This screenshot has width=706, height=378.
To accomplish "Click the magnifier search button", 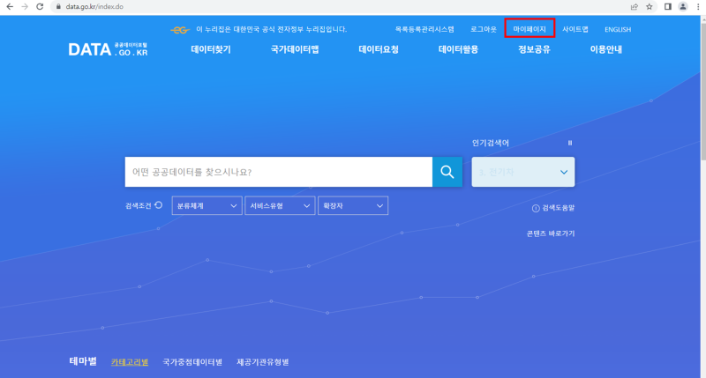I will coord(447,172).
